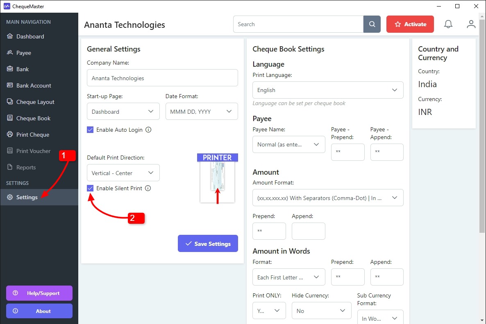Expand the Date Format dropdown
Viewport: 486px width, 324px height.
coord(202,111)
